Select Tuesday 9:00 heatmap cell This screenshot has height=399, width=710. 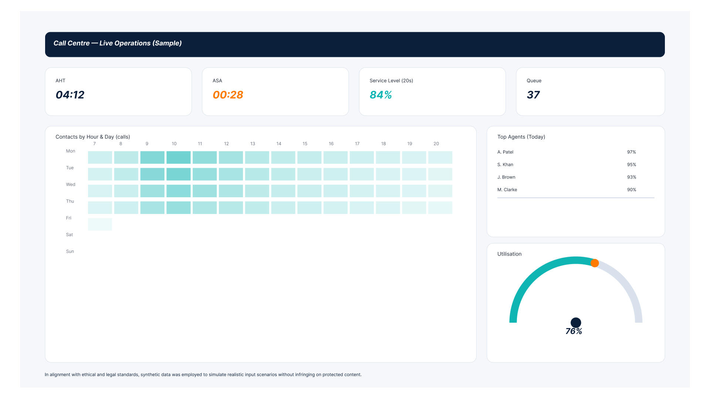tap(152, 174)
